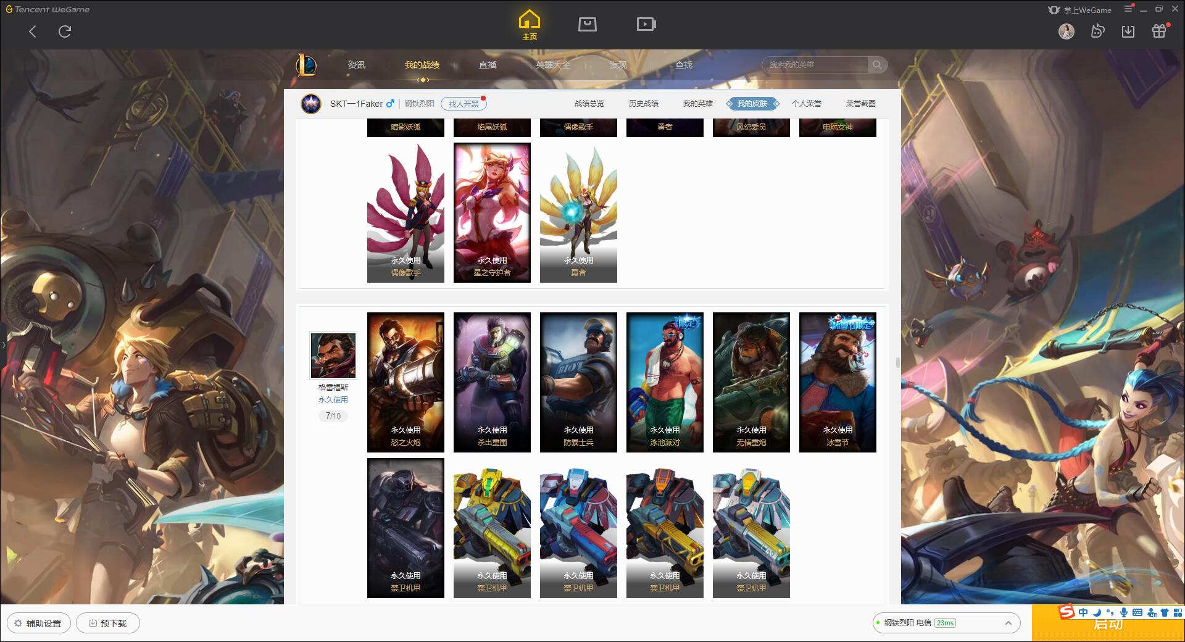Select the 我的皮肤 sub-tab
1185x642 pixels.
(752, 104)
